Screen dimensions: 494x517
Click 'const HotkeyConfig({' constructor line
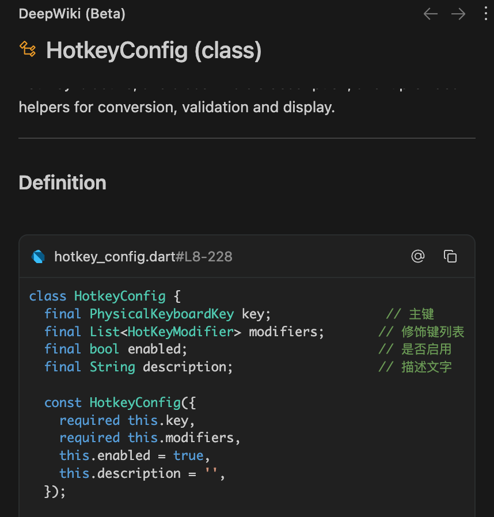pos(120,402)
